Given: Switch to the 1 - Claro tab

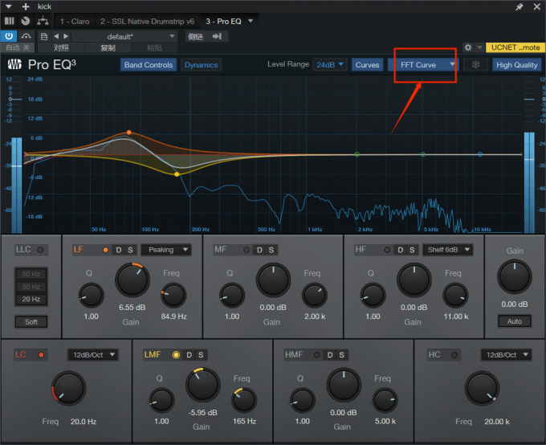Looking at the screenshot, I should (75, 21).
